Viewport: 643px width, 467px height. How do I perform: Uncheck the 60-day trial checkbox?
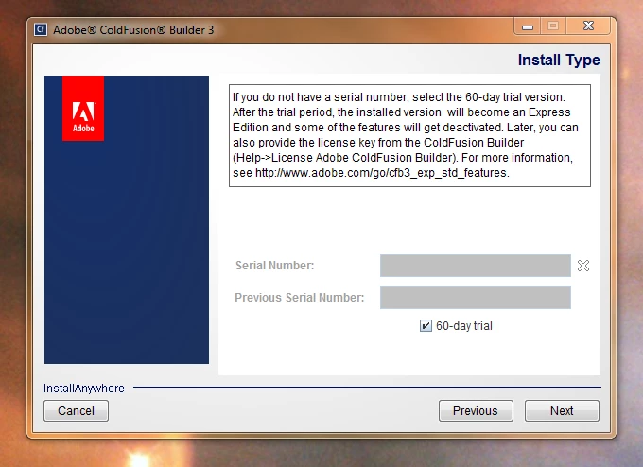426,326
